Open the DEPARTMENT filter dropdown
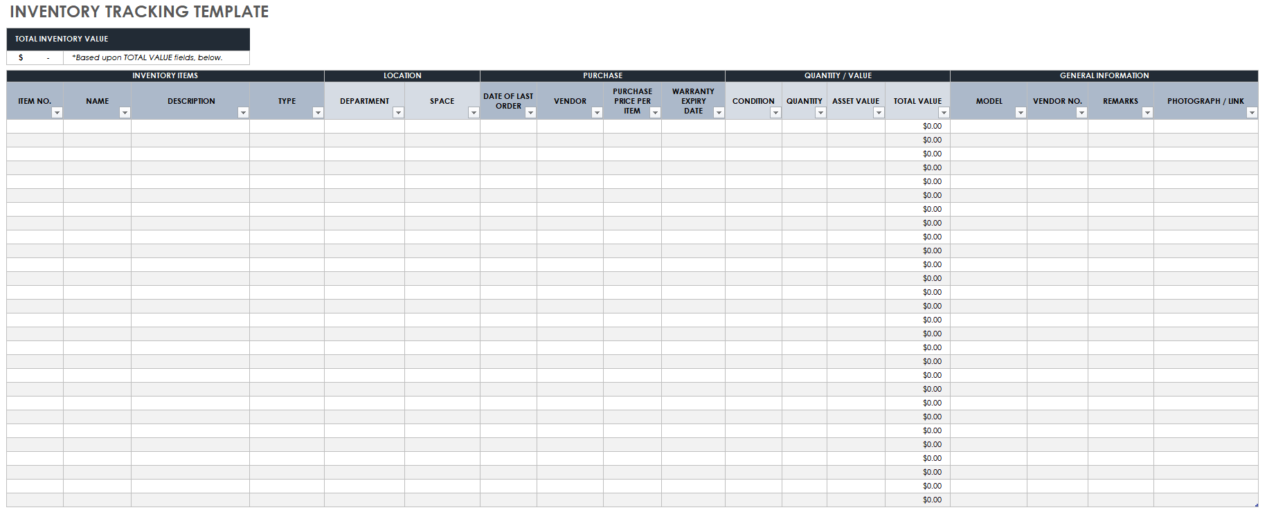This screenshot has height=510, width=1267. click(398, 113)
